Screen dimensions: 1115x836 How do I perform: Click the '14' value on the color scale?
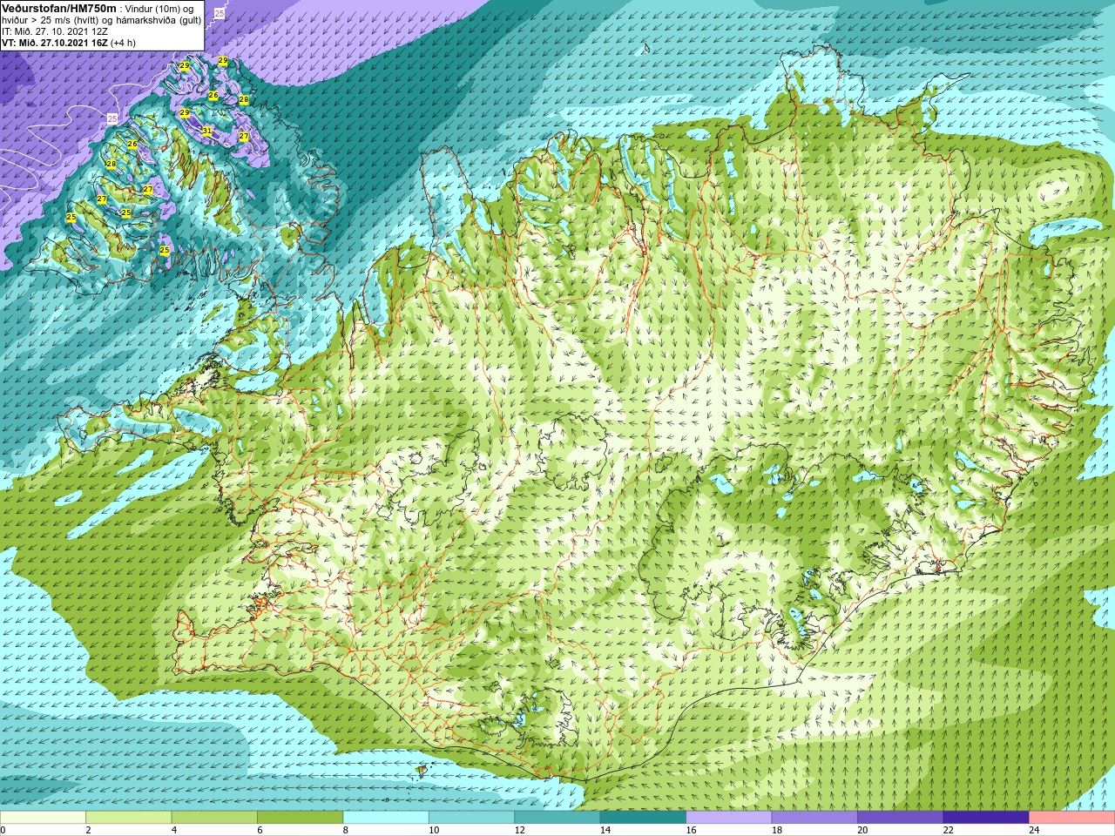tap(605, 830)
